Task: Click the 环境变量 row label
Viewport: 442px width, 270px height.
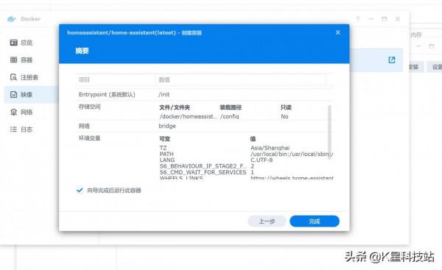Action: pyautogui.click(x=90, y=138)
